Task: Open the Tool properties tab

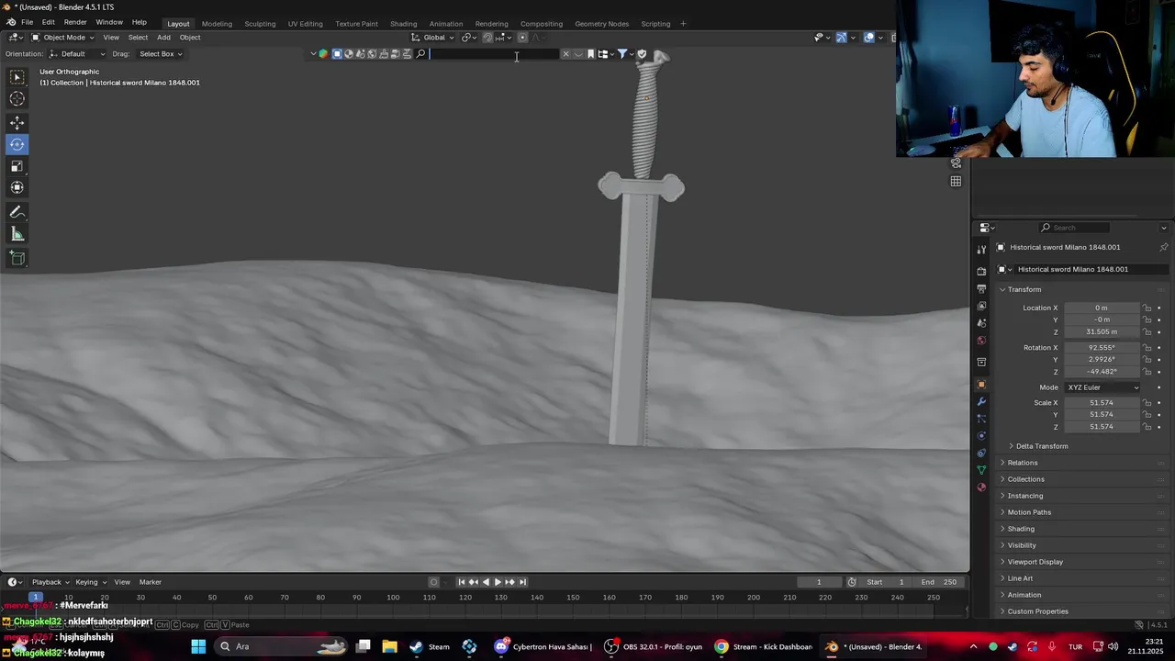Action: (x=981, y=249)
